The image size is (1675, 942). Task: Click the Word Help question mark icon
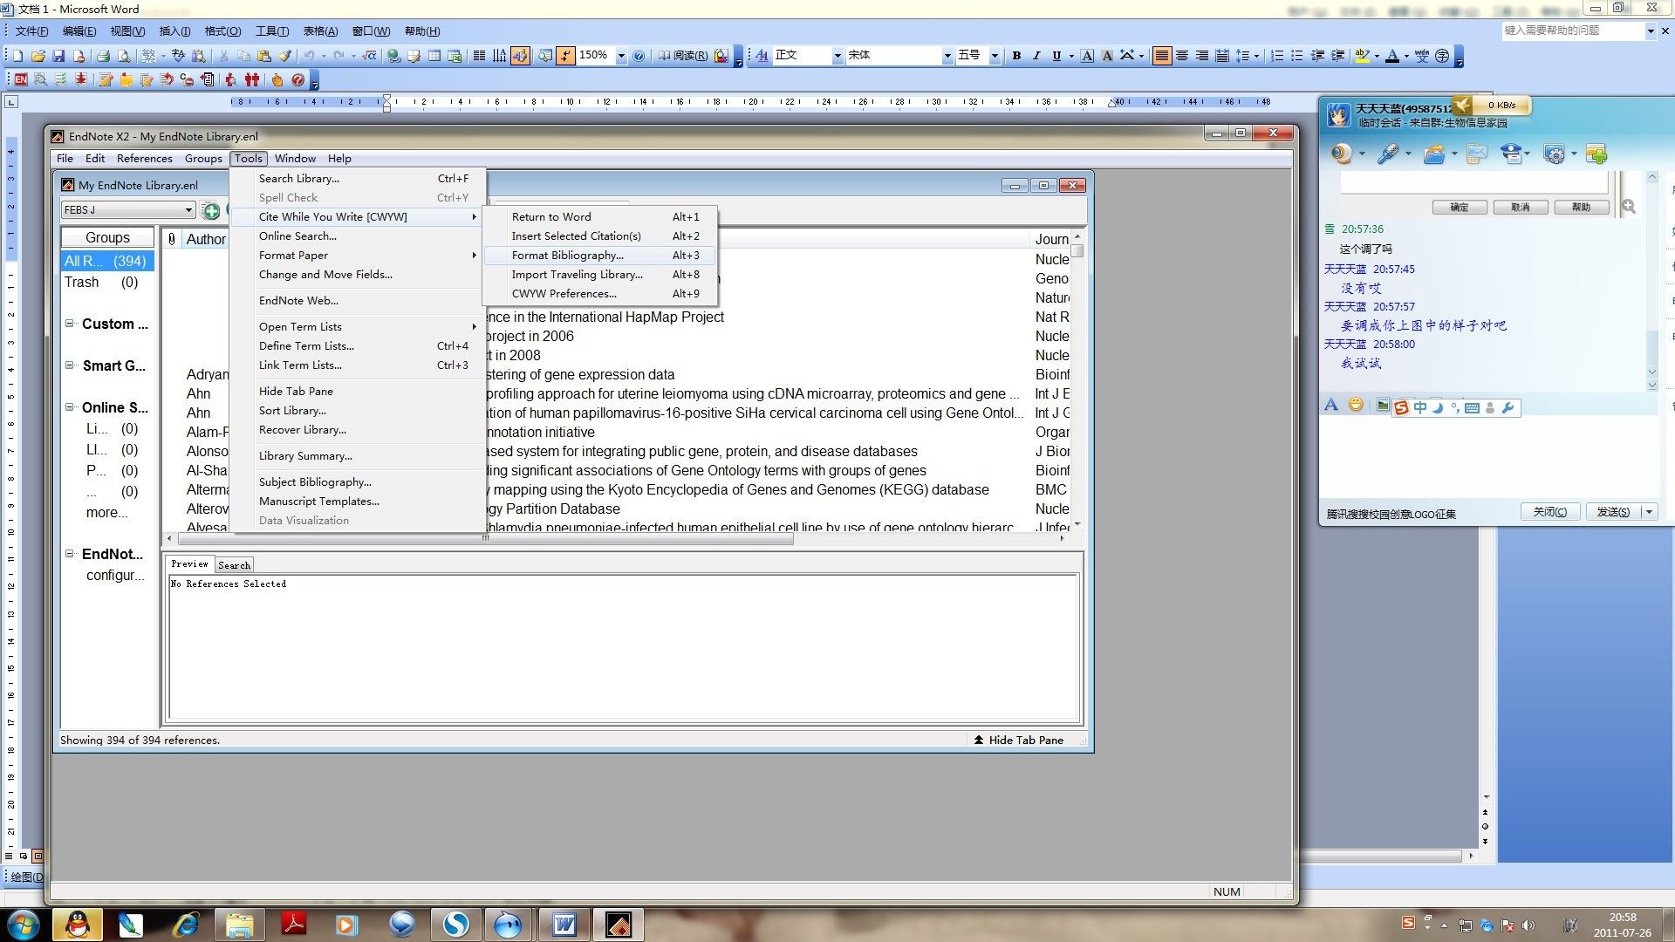point(639,56)
